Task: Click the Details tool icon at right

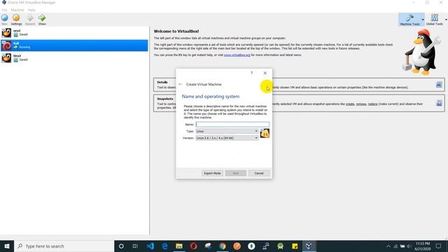Action: click(439, 85)
